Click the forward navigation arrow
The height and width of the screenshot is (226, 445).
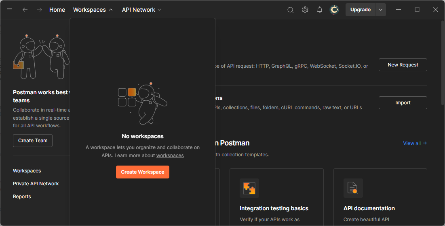(39, 10)
